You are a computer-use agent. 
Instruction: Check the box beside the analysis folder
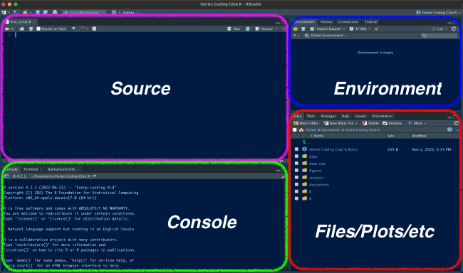[297, 178]
